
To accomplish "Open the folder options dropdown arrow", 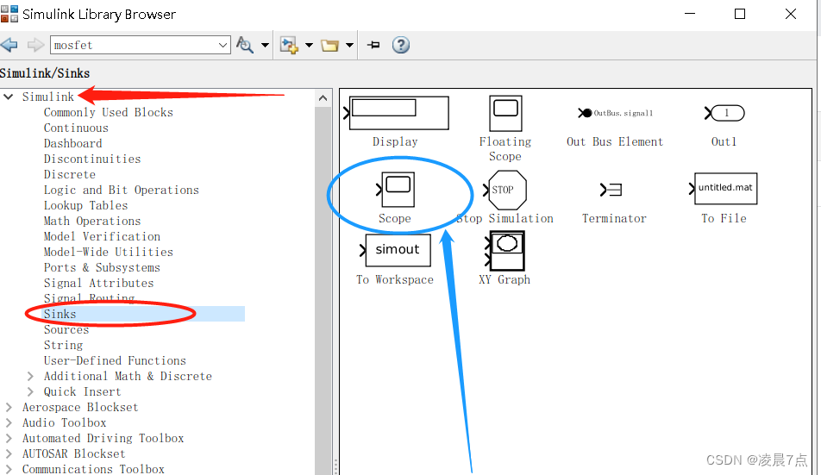I will [x=349, y=45].
